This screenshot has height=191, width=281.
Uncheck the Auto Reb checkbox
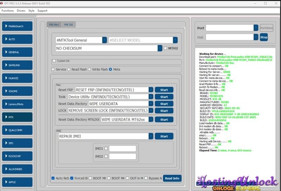coord(53,178)
